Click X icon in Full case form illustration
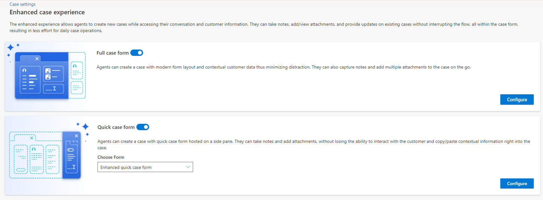 (x=37, y=59)
